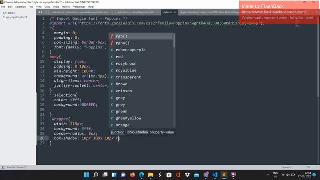The width and height of the screenshot is (320, 180).
Task: Pick greenyellow in the autocomplete list
Action: click(x=141, y=118)
